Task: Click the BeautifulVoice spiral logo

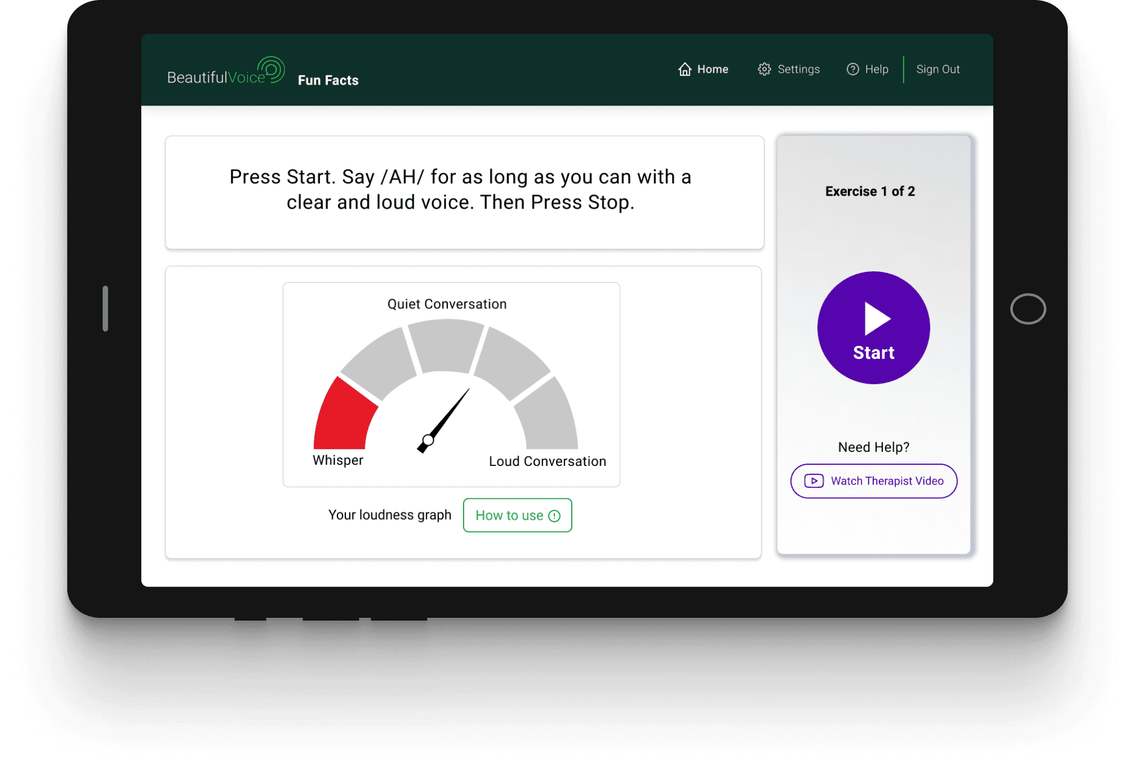Action: click(x=271, y=68)
